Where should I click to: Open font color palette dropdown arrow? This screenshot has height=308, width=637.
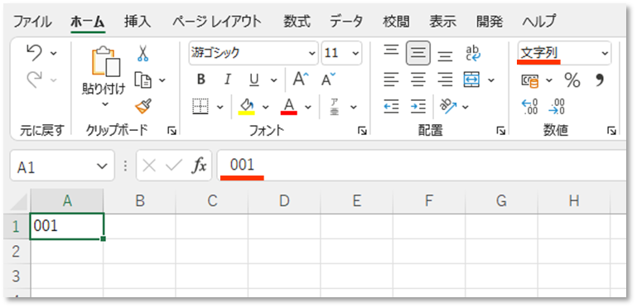(308, 107)
